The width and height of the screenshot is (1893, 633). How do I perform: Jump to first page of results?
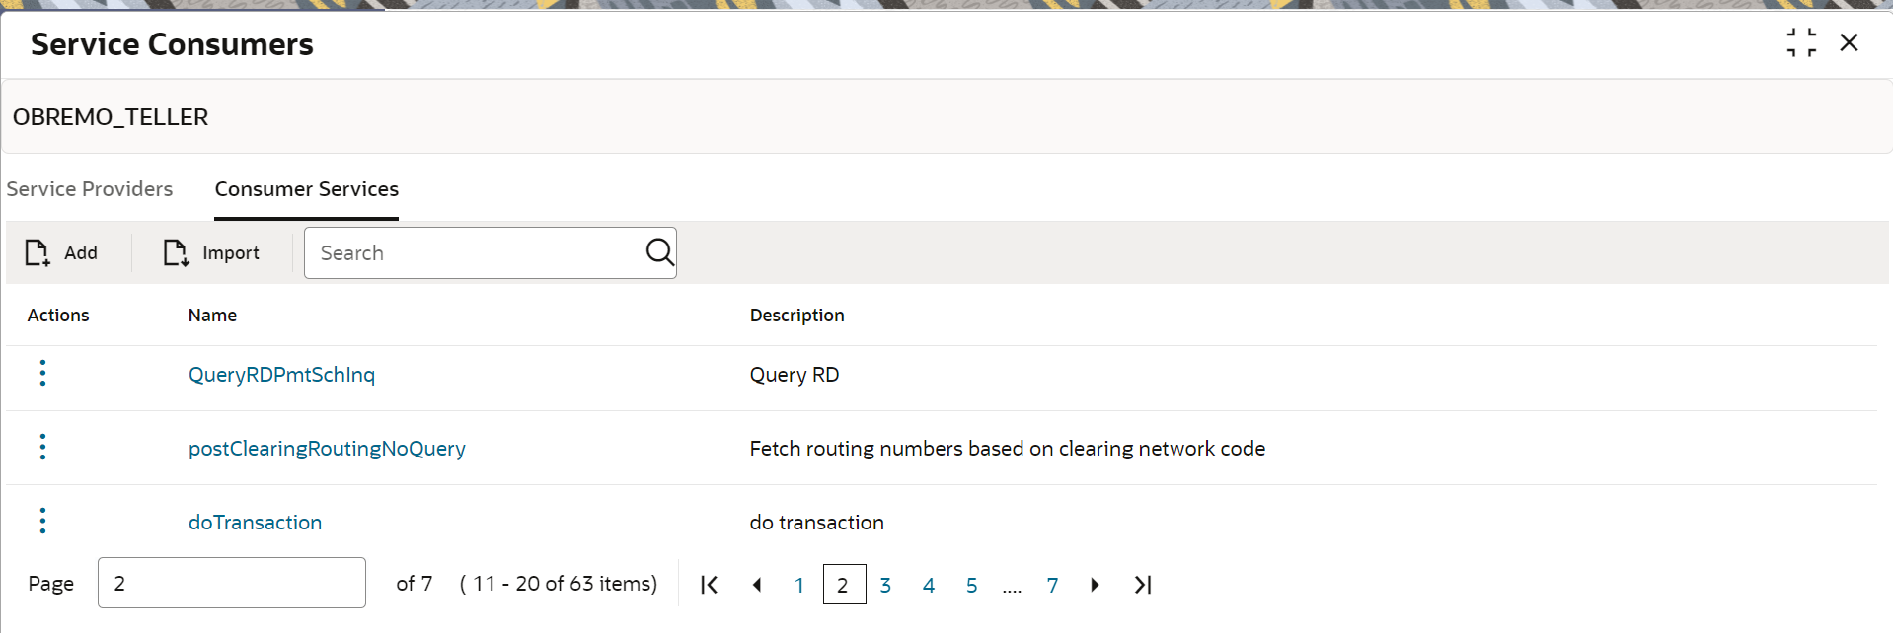point(709,585)
